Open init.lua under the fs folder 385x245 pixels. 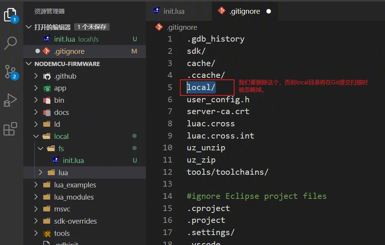pyautogui.click(x=73, y=160)
